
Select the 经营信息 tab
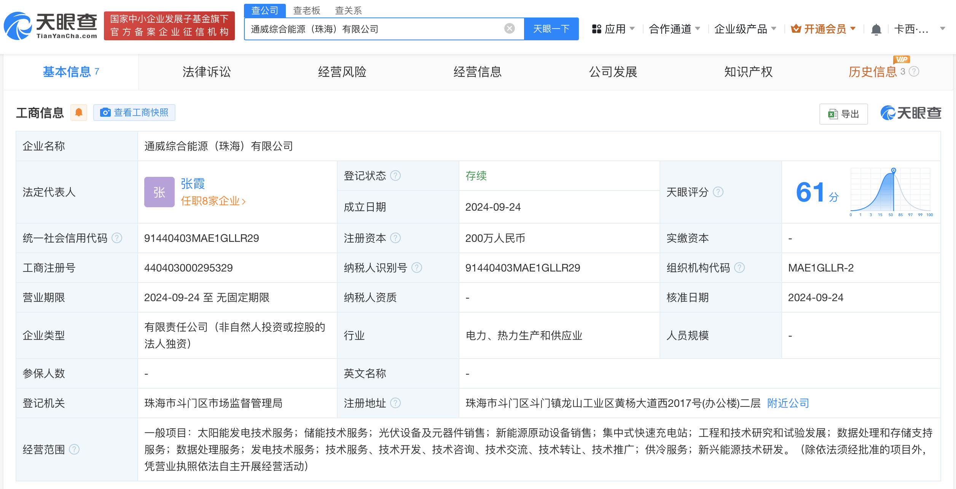[478, 72]
